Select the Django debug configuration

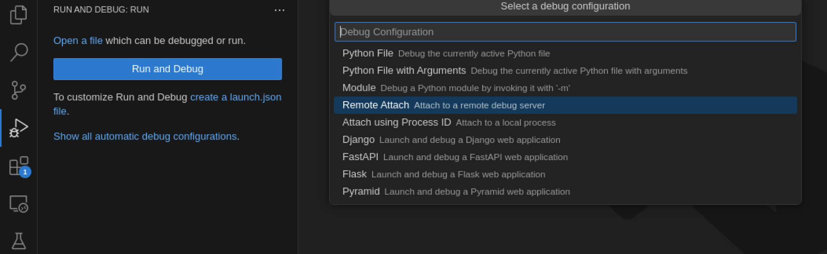[x=565, y=139]
